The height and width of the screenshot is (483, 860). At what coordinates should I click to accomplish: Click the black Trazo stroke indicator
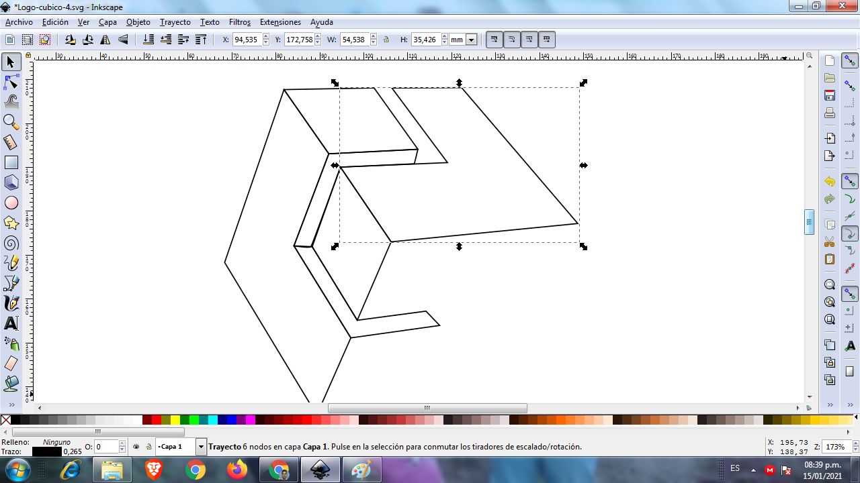[46, 451]
